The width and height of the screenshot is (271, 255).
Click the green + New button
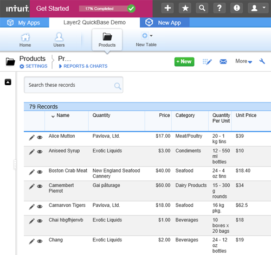[x=184, y=62]
